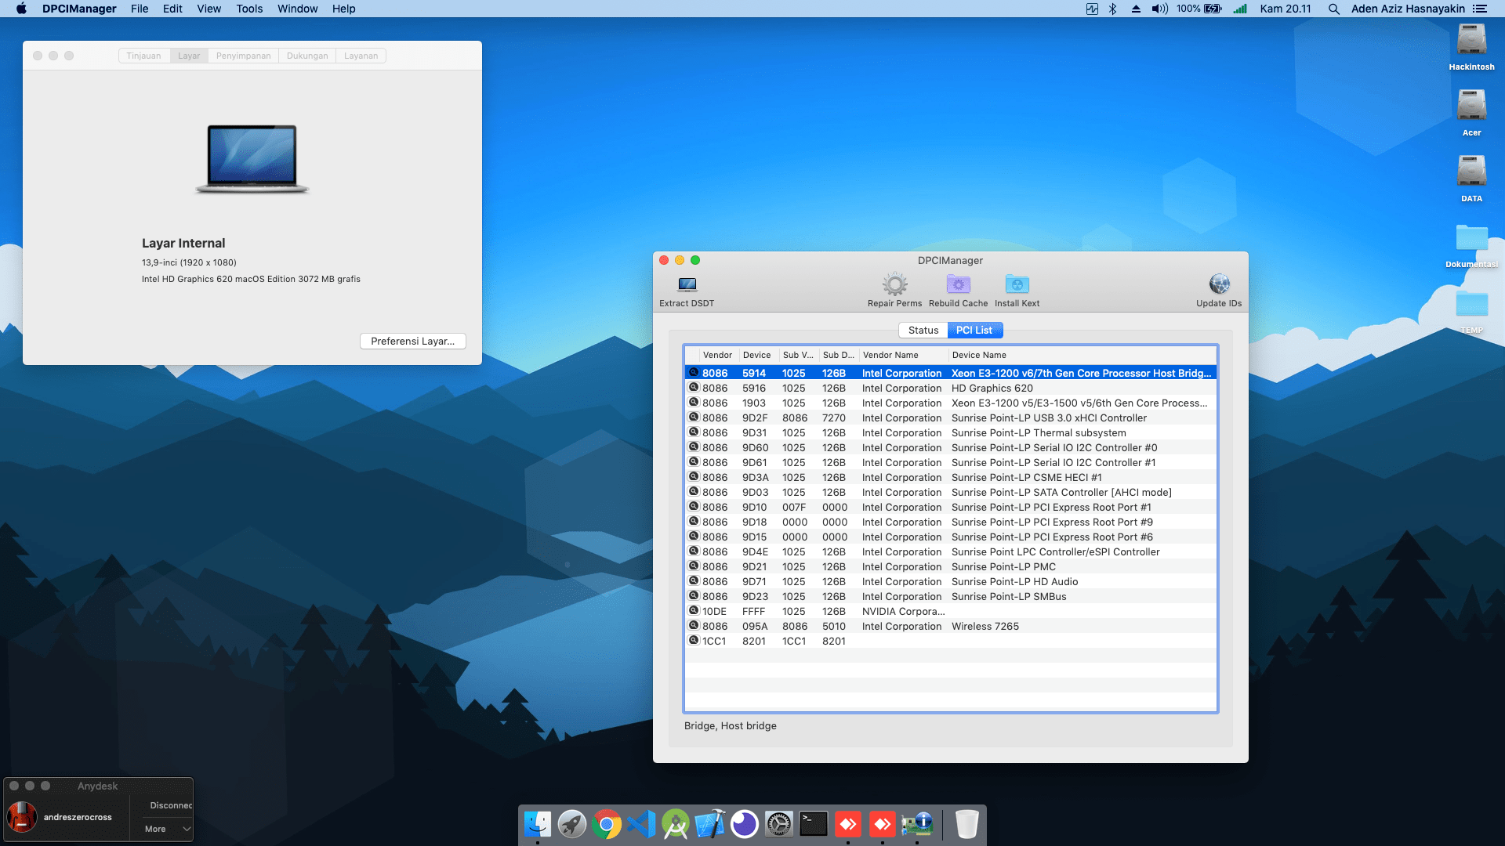Select the SATA Controller [AHCI mode] row
1505x846 pixels.
coord(951,492)
